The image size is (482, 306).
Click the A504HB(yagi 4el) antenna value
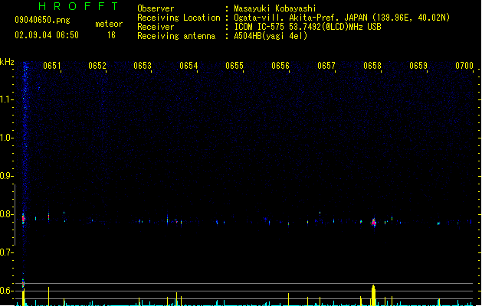tap(271, 36)
